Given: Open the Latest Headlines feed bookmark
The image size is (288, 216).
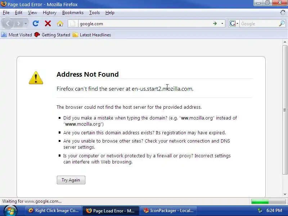Looking at the screenshot, I should [x=92, y=35].
